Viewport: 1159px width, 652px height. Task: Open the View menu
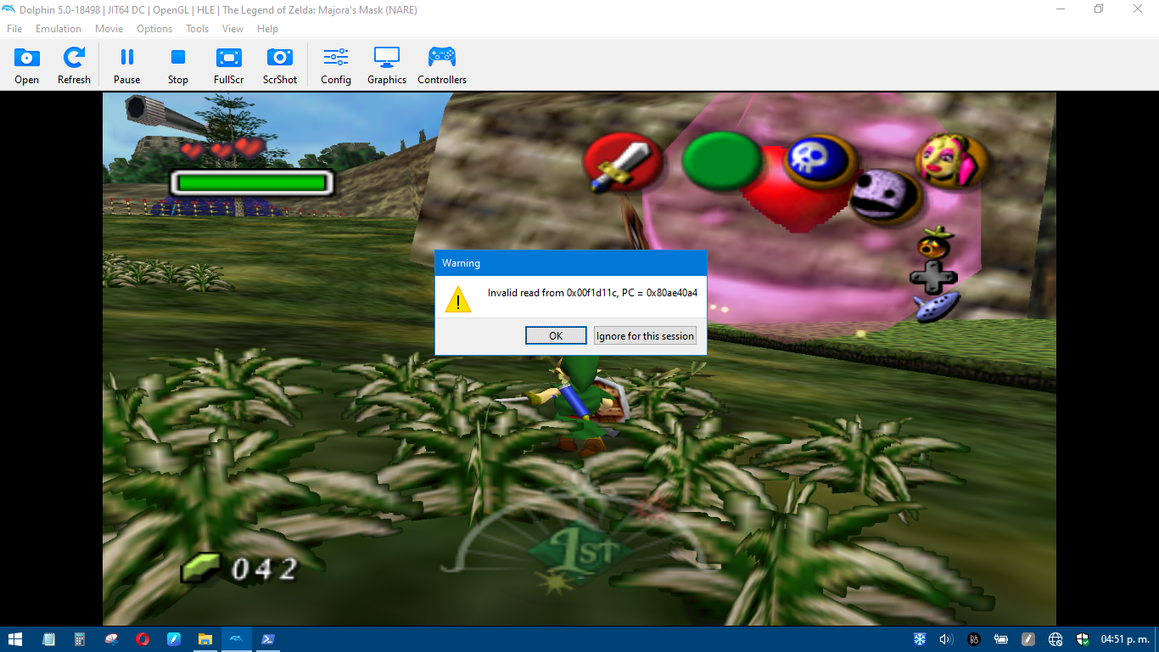coord(232,29)
